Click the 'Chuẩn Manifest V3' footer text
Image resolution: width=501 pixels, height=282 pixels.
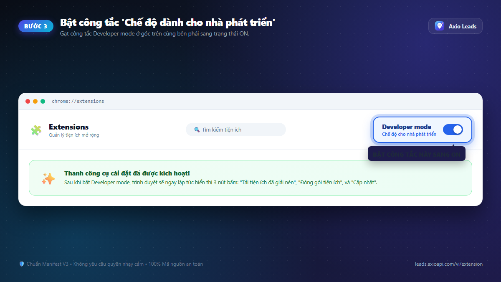click(48, 264)
